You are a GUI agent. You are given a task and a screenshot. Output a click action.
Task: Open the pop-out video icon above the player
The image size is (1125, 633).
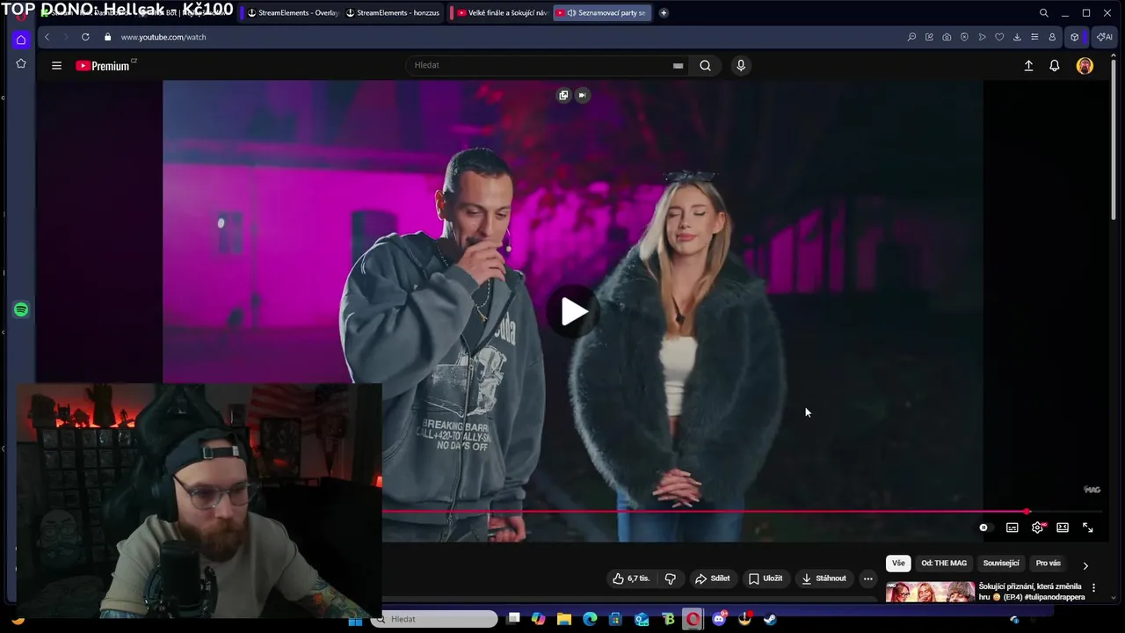pyautogui.click(x=563, y=95)
